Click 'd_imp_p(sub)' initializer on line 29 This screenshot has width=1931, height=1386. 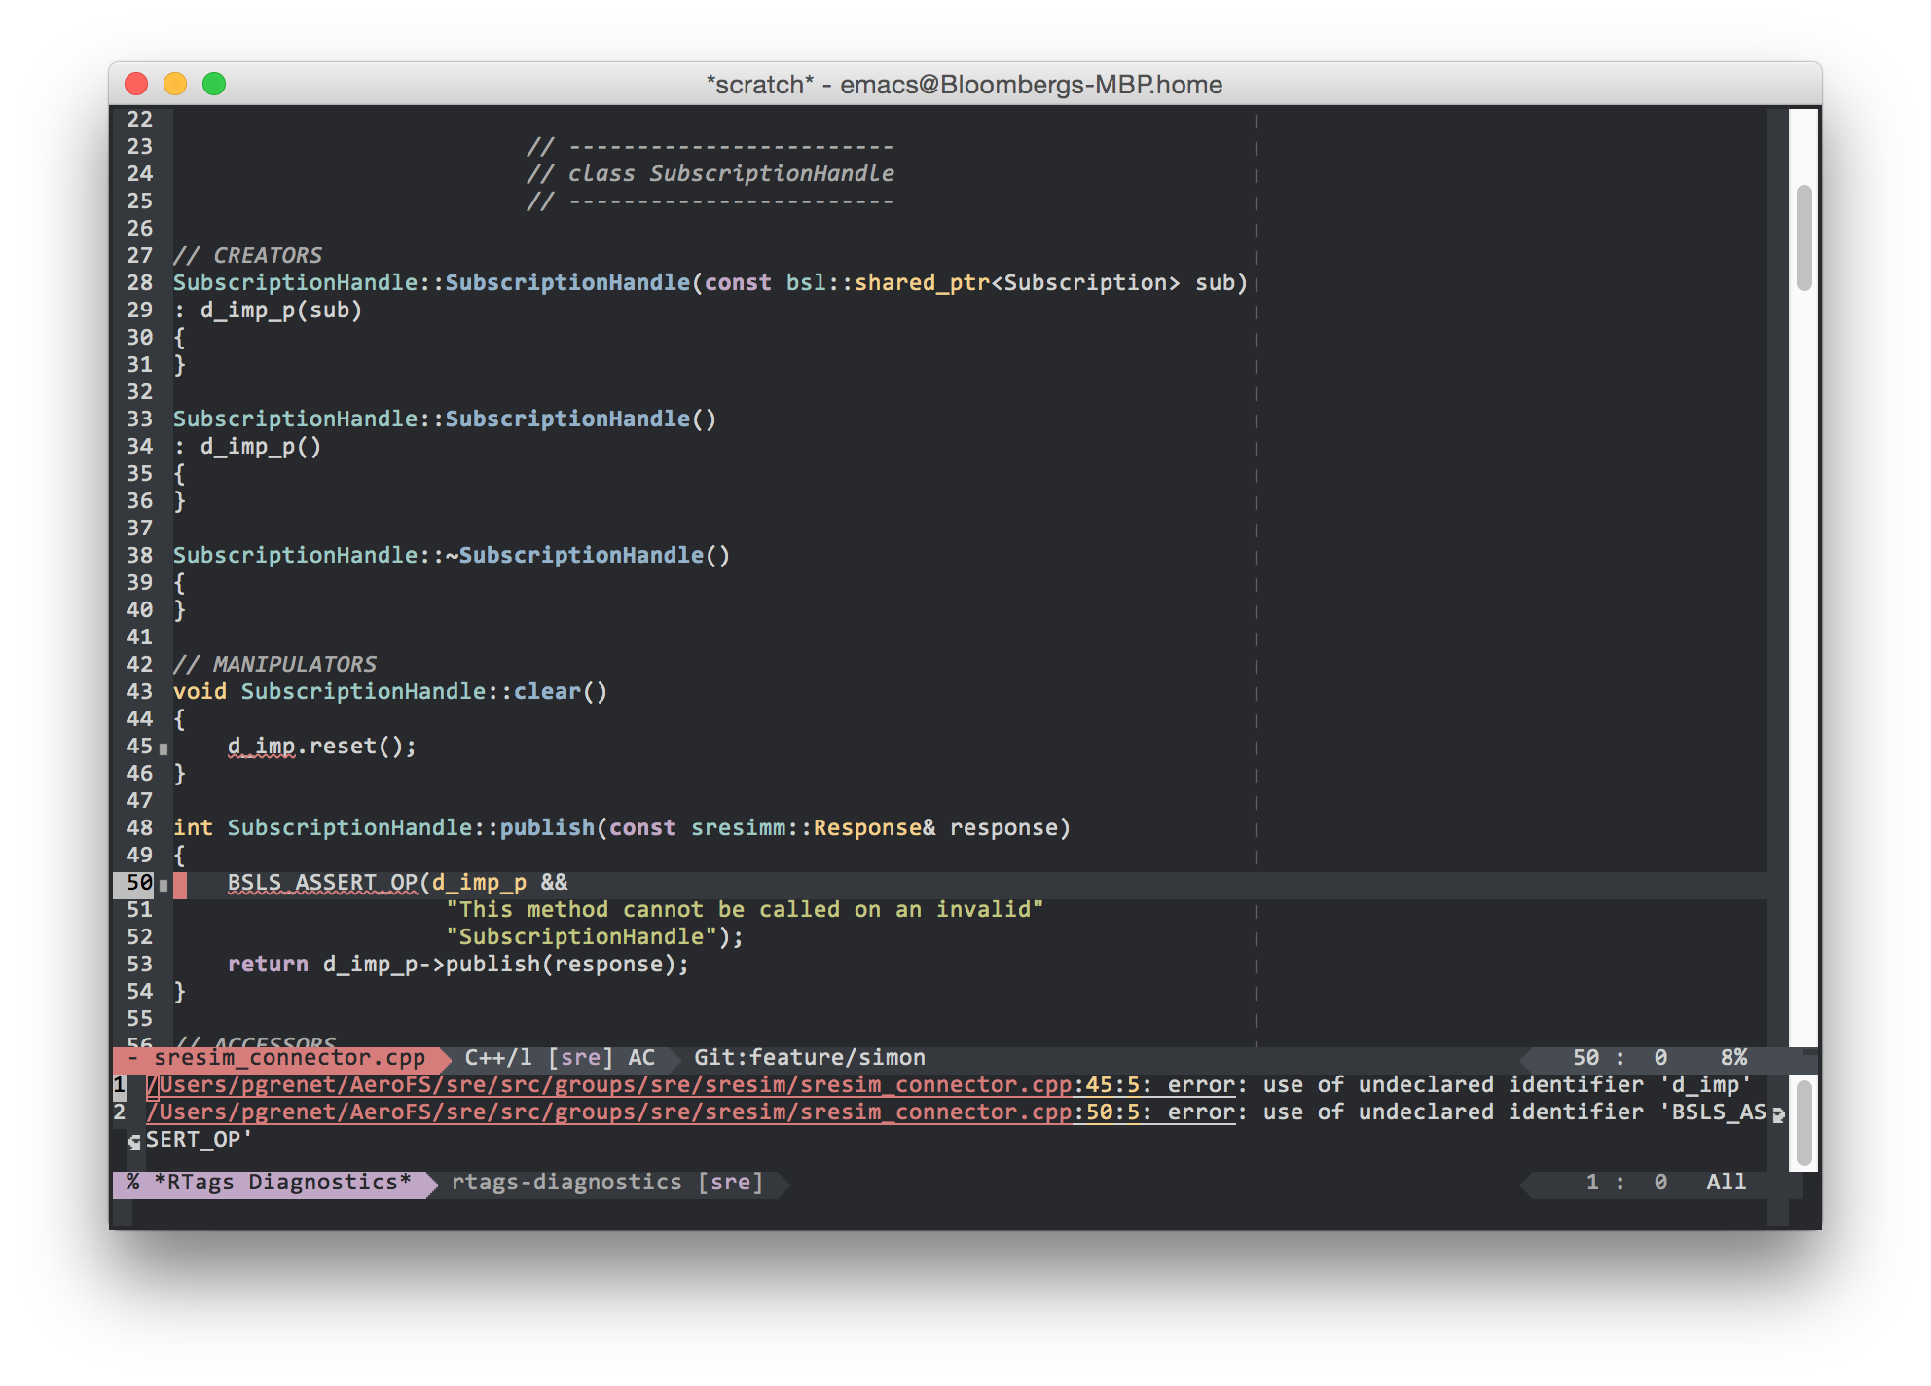281,310
